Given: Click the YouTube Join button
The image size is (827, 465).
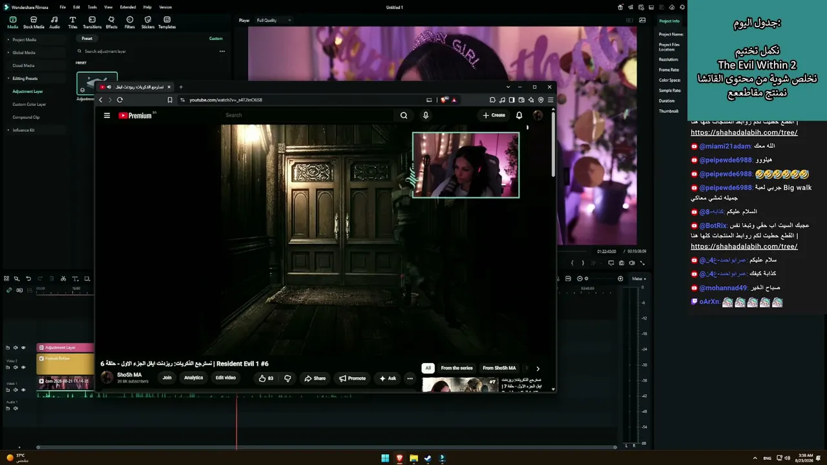Looking at the screenshot, I should [167, 378].
